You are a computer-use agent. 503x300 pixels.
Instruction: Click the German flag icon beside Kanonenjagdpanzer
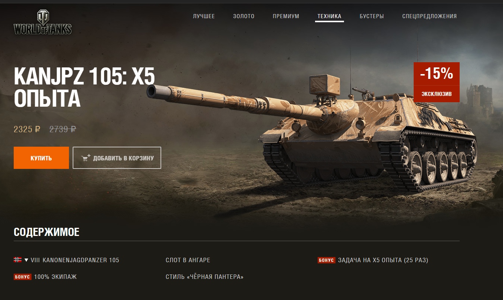(x=17, y=260)
